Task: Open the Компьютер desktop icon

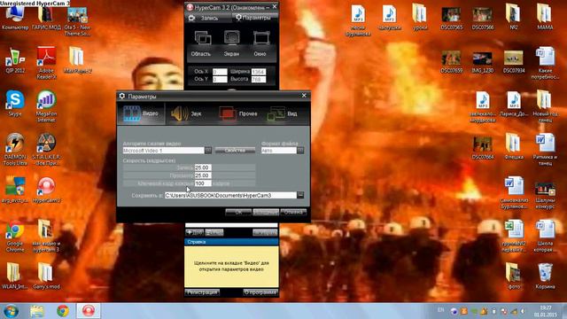Action: click(x=15, y=18)
